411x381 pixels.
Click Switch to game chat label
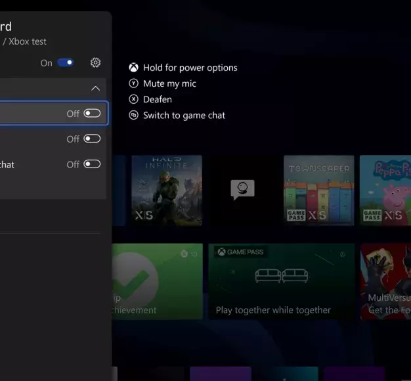(x=184, y=116)
